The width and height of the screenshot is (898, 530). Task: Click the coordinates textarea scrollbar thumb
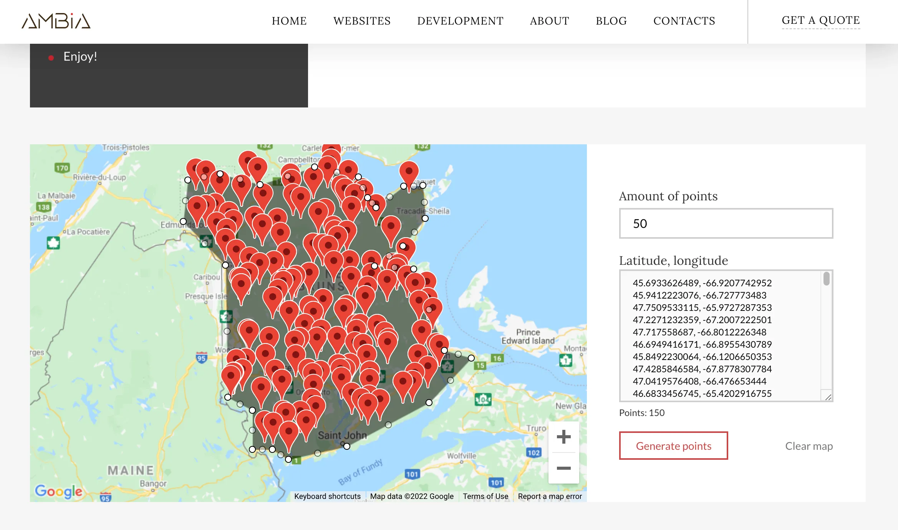(x=827, y=279)
